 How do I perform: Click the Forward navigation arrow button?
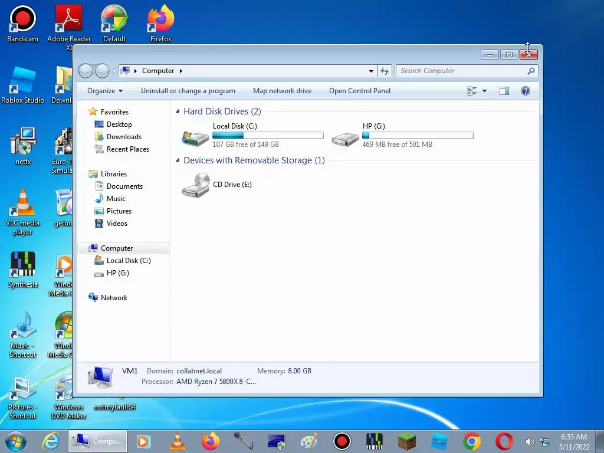click(x=102, y=71)
